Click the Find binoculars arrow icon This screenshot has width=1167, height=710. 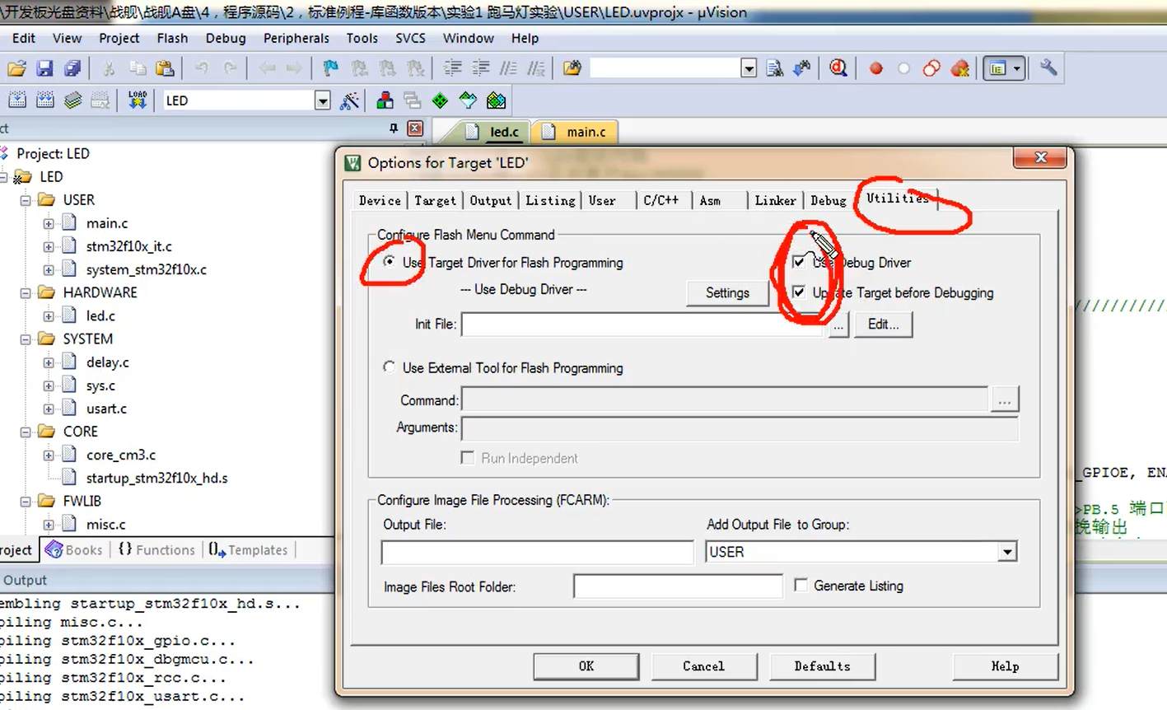(x=801, y=68)
